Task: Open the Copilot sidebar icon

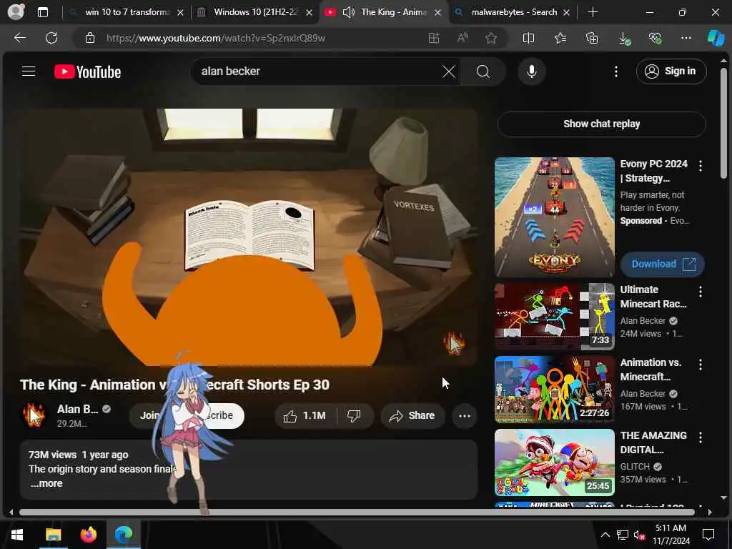Action: pos(716,38)
